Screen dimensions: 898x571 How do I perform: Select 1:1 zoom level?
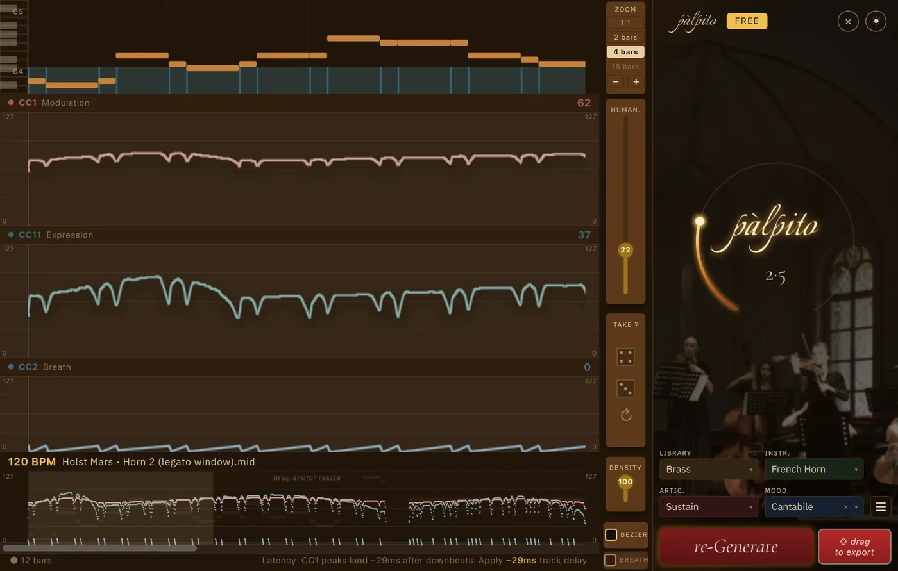coord(625,22)
